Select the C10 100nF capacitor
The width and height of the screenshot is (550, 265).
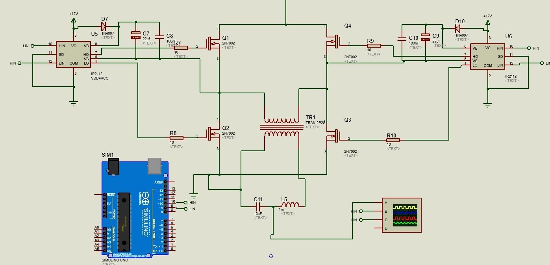402,39
